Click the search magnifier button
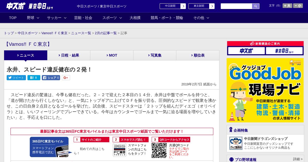Viewport: 308px width, 162px height. tap(256, 6)
